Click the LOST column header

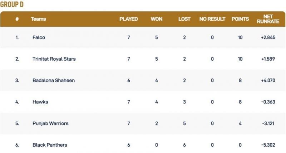[184, 19]
